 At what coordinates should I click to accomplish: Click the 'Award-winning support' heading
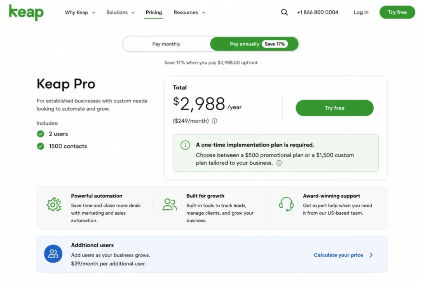[x=331, y=196]
